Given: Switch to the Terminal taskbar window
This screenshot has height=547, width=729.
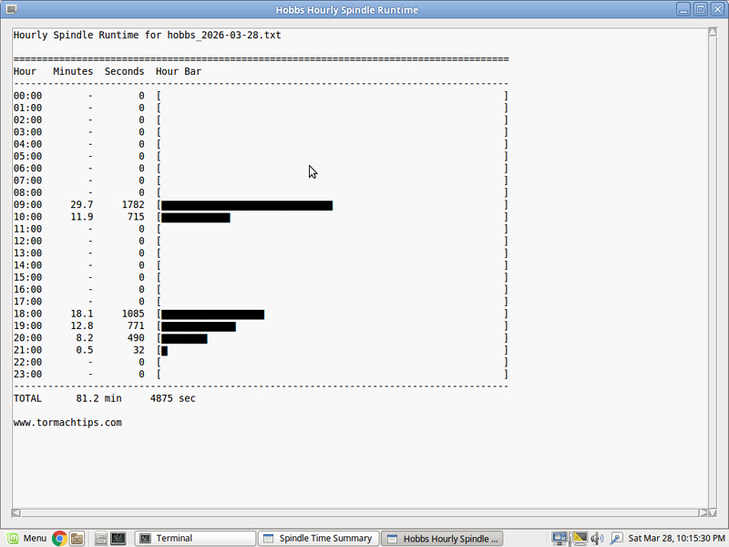Looking at the screenshot, I should click(194, 538).
